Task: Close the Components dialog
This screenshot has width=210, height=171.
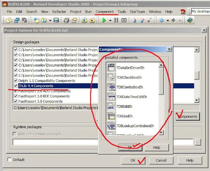Action: [x=169, y=49]
